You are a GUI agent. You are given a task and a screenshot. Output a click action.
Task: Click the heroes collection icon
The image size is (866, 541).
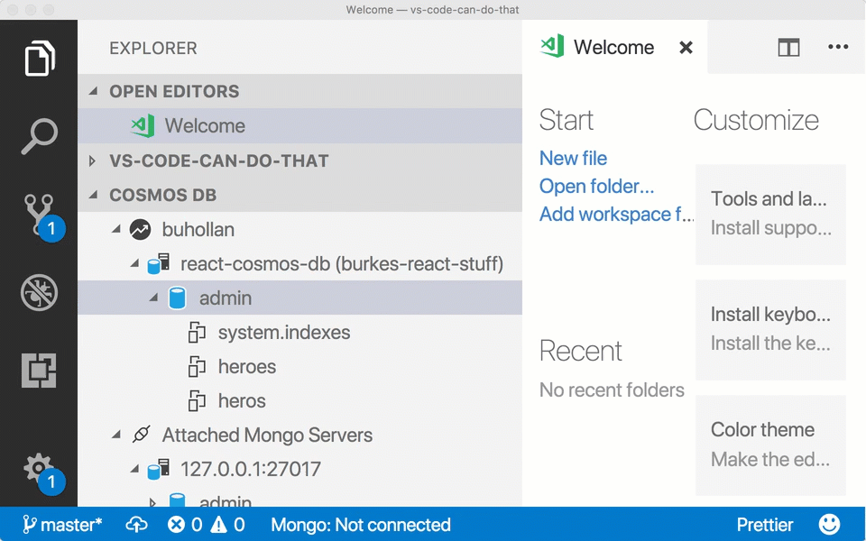197,367
